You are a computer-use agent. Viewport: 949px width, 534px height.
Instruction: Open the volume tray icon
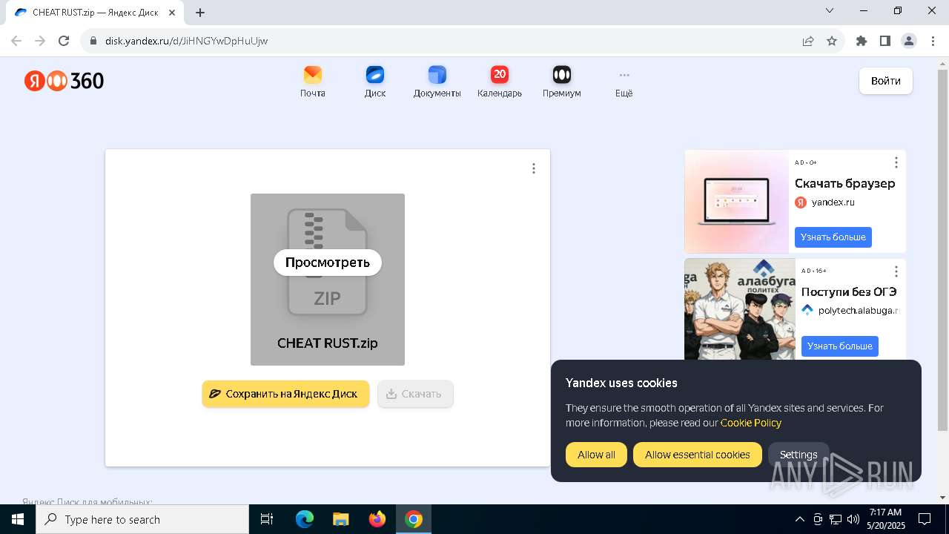pyautogui.click(x=853, y=519)
